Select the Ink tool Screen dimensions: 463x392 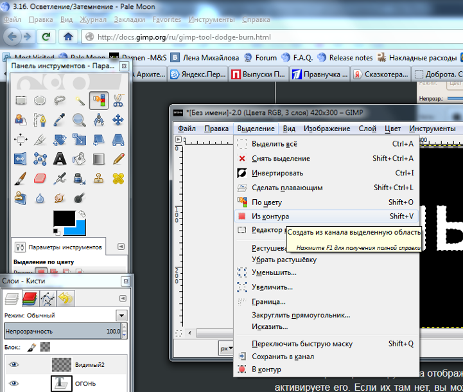(x=79, y=179)
